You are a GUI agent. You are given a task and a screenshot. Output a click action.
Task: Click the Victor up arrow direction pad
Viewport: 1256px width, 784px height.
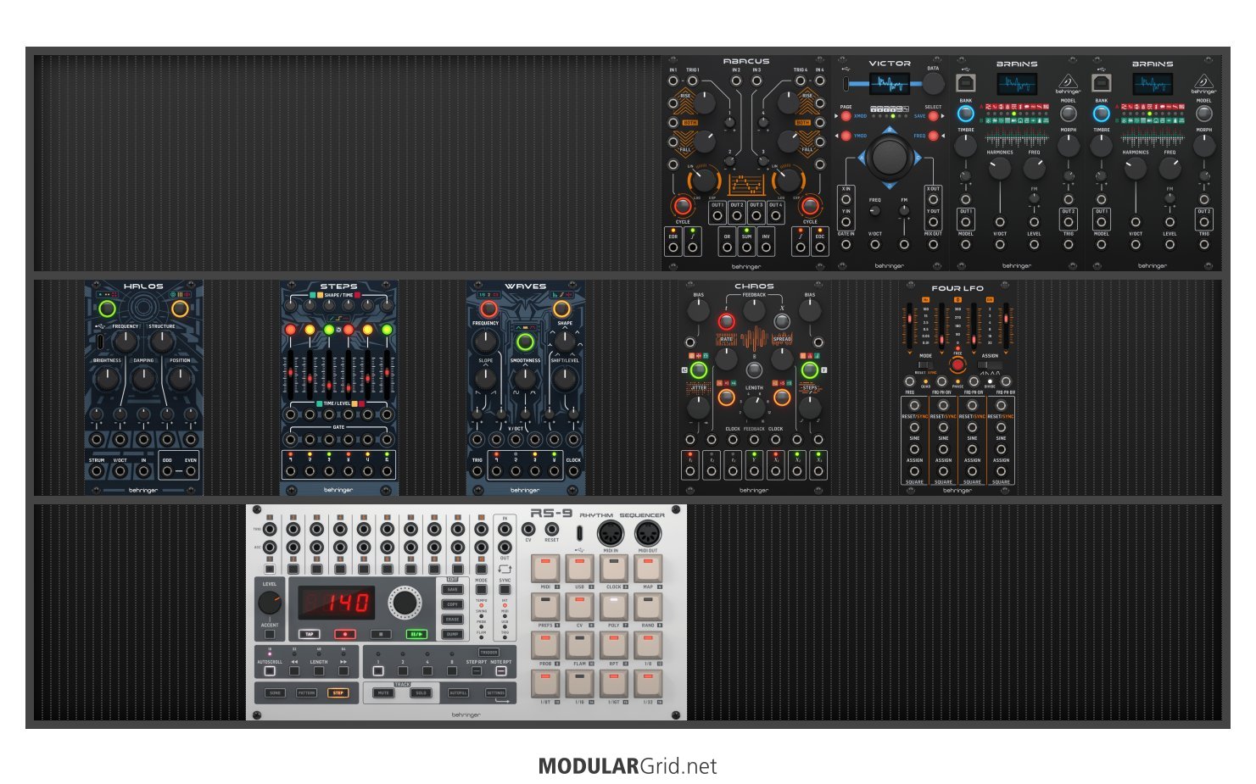889,131
